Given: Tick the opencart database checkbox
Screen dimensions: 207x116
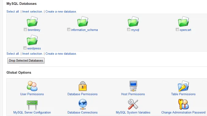Looking at the screenshot, I should click(177, 30).
